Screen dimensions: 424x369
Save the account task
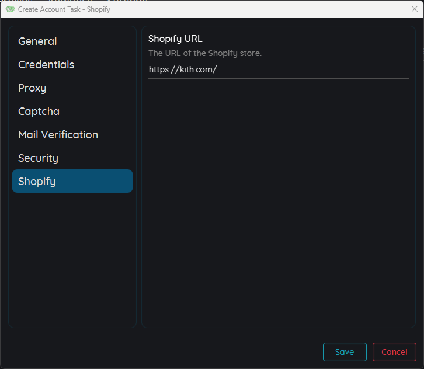[x=345, y=352]
